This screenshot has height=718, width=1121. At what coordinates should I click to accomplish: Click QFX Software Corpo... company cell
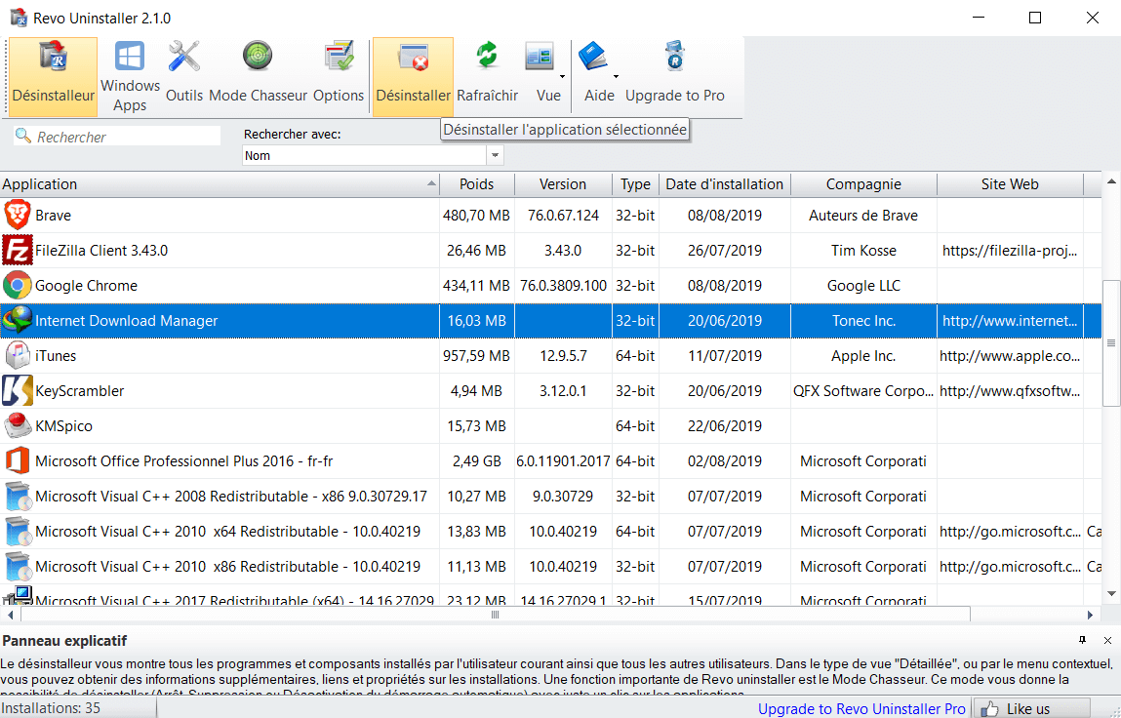tap(863, 390)
